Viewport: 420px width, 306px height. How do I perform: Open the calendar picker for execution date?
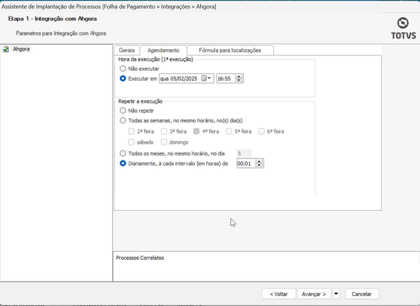point(206,79)
